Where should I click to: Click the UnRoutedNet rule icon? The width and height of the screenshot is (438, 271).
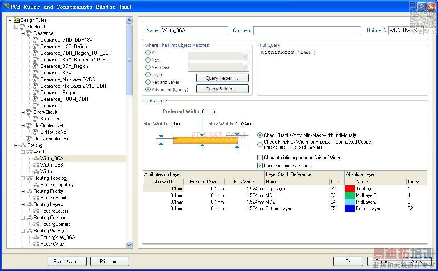pyautogui.click(x=36, y=132)
